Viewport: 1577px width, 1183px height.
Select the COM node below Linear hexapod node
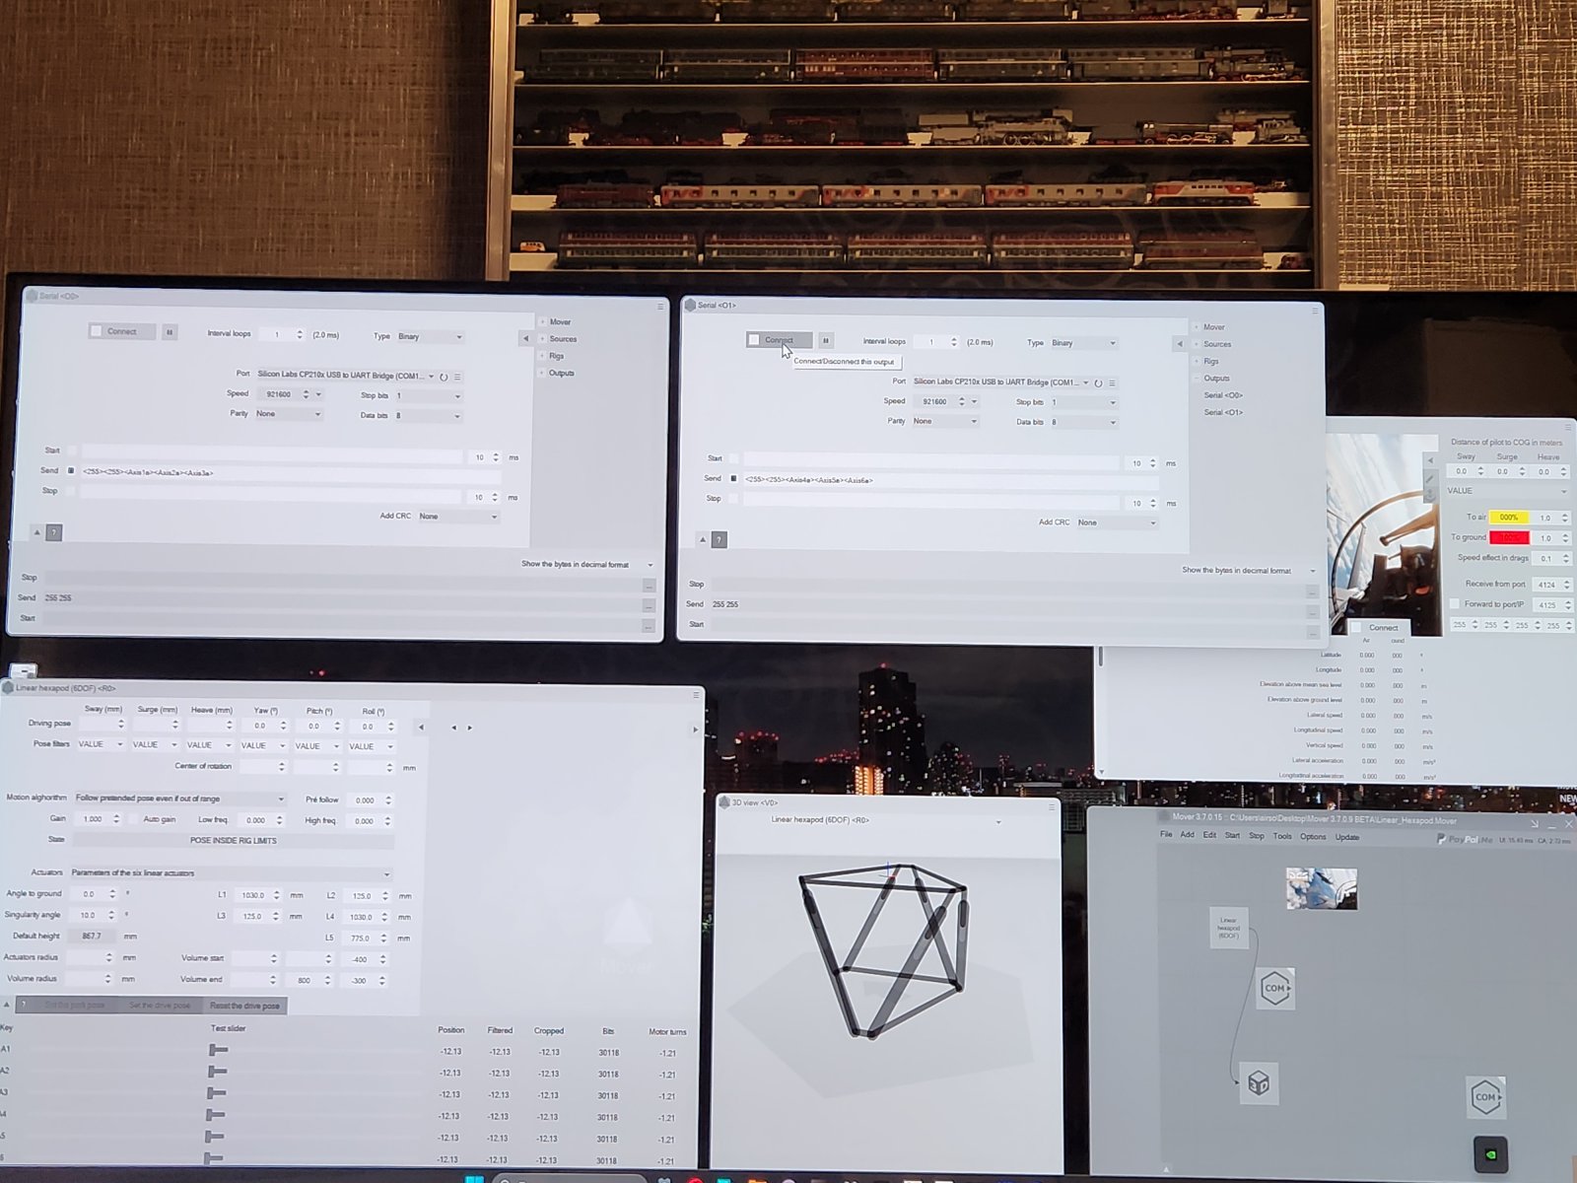[x=1275, y=988]
